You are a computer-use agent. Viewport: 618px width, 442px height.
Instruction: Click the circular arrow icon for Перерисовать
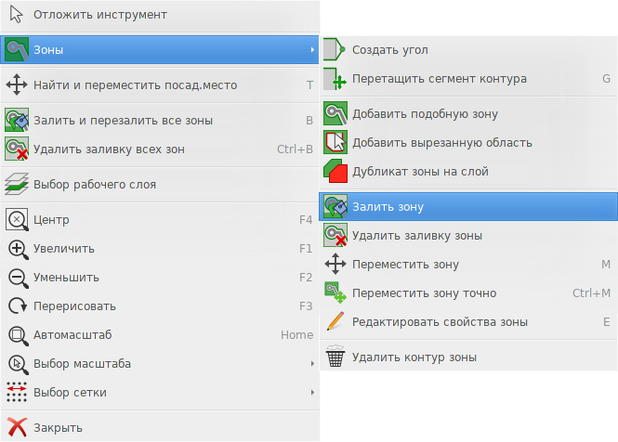point(18,306)
